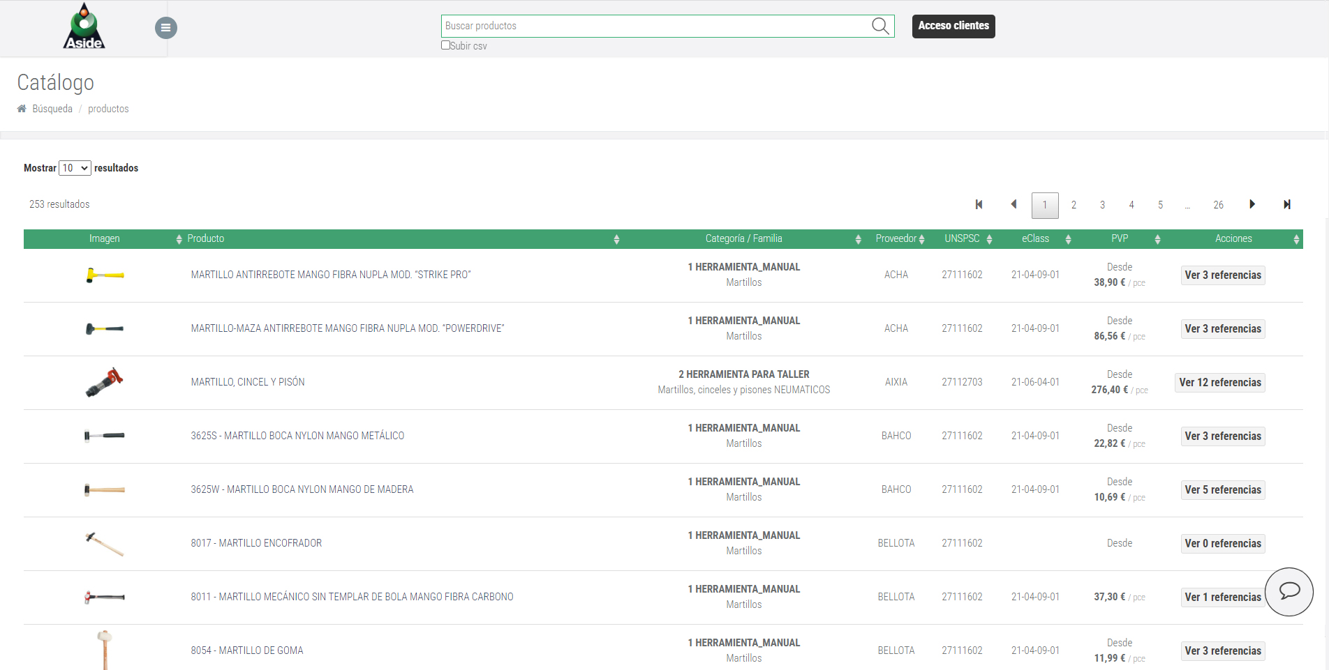Click the home icon in breadcrumb
Screen dimensions: 1329x670
[22, 109]
